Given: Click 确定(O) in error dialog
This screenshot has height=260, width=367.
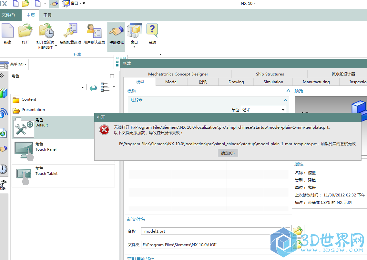Looking at the screenshot, I should [228, 153].
